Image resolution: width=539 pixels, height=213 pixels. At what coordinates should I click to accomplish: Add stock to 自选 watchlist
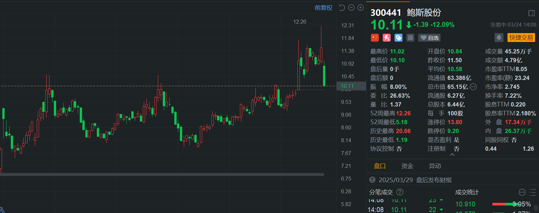click(429, 38)
